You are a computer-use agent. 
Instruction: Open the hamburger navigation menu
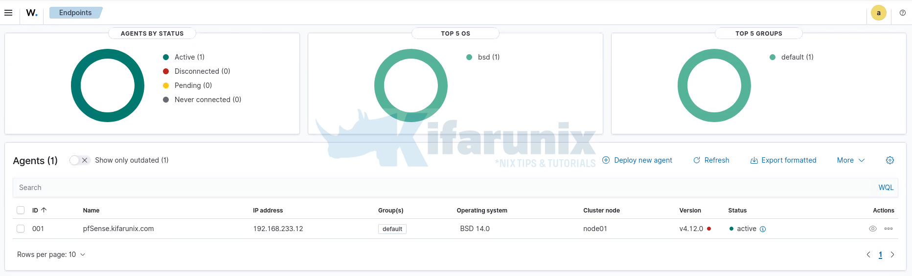[8, 13]
